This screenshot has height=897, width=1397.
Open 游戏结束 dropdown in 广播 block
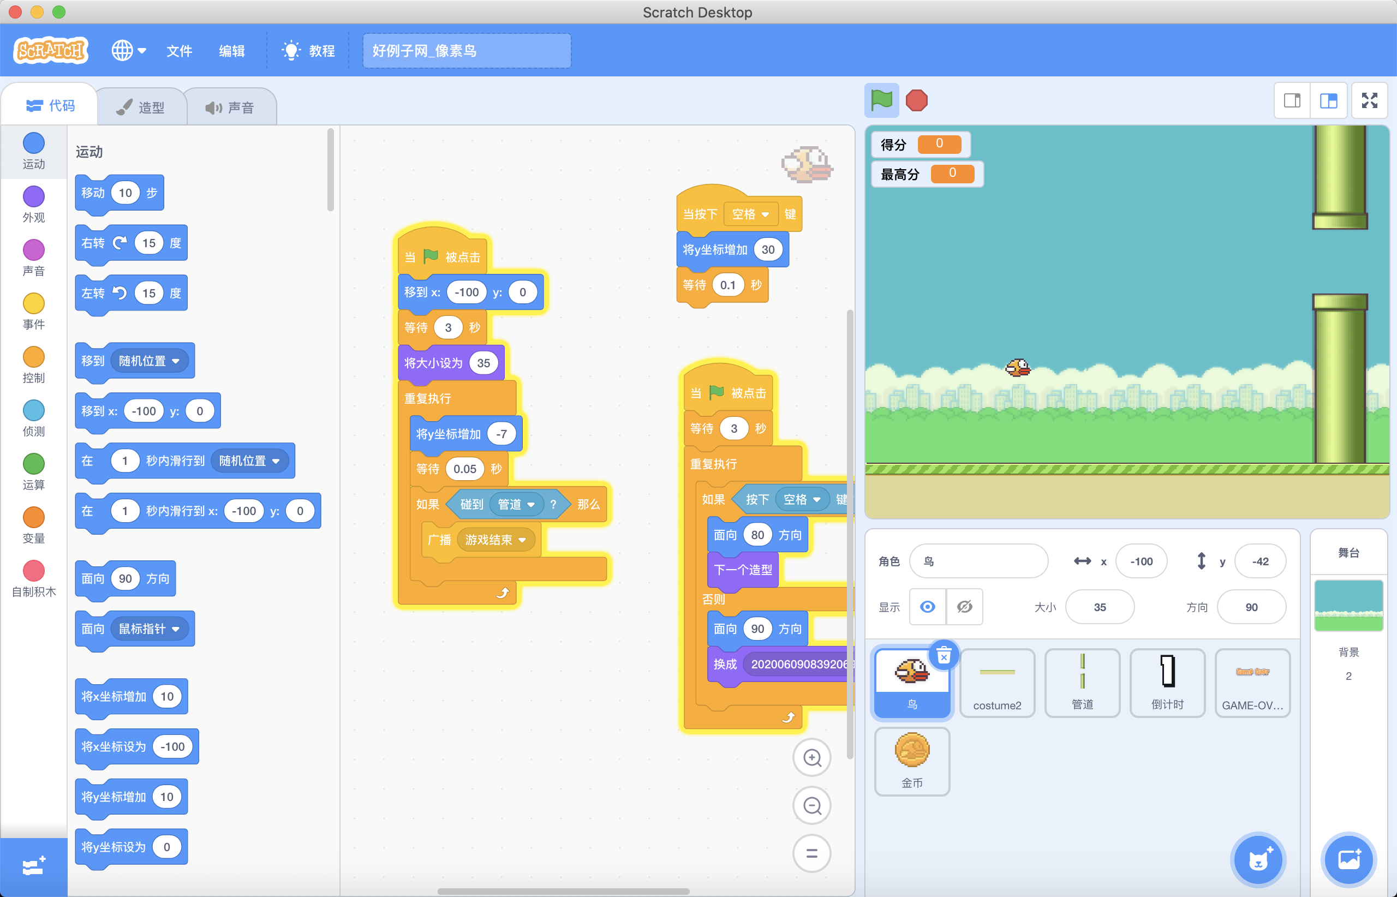click(x=495, y=540)
